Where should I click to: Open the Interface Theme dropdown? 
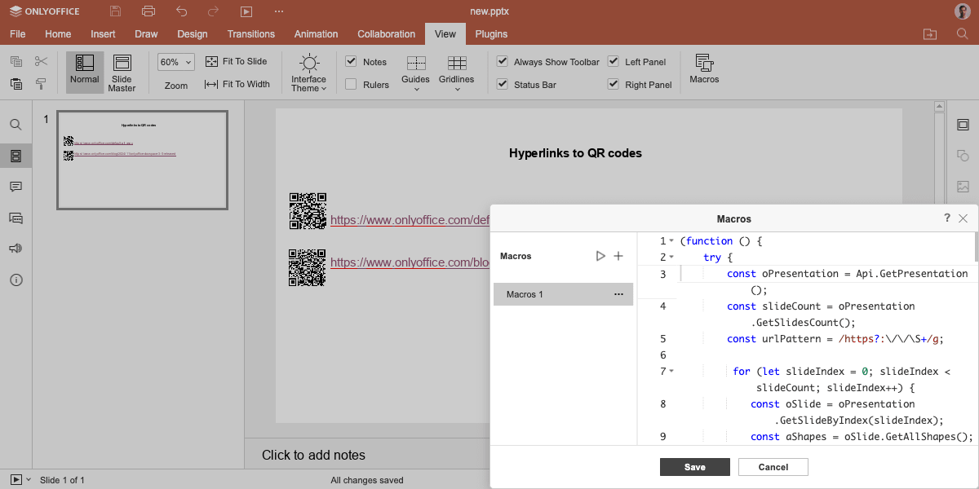[x=309, y=73]
